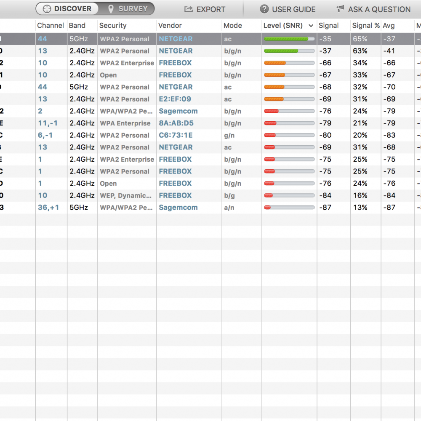Viewport: 421px width, 421px height.
Task: Click signal value -84
Action: click(325, 195)
